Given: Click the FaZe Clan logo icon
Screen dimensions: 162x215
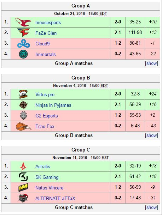Looking at the screenshot, I should click(23, 33).
